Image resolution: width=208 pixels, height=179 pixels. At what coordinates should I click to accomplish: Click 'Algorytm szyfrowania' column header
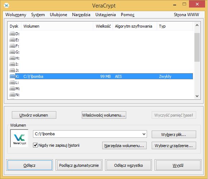click(x=135, y=26)
